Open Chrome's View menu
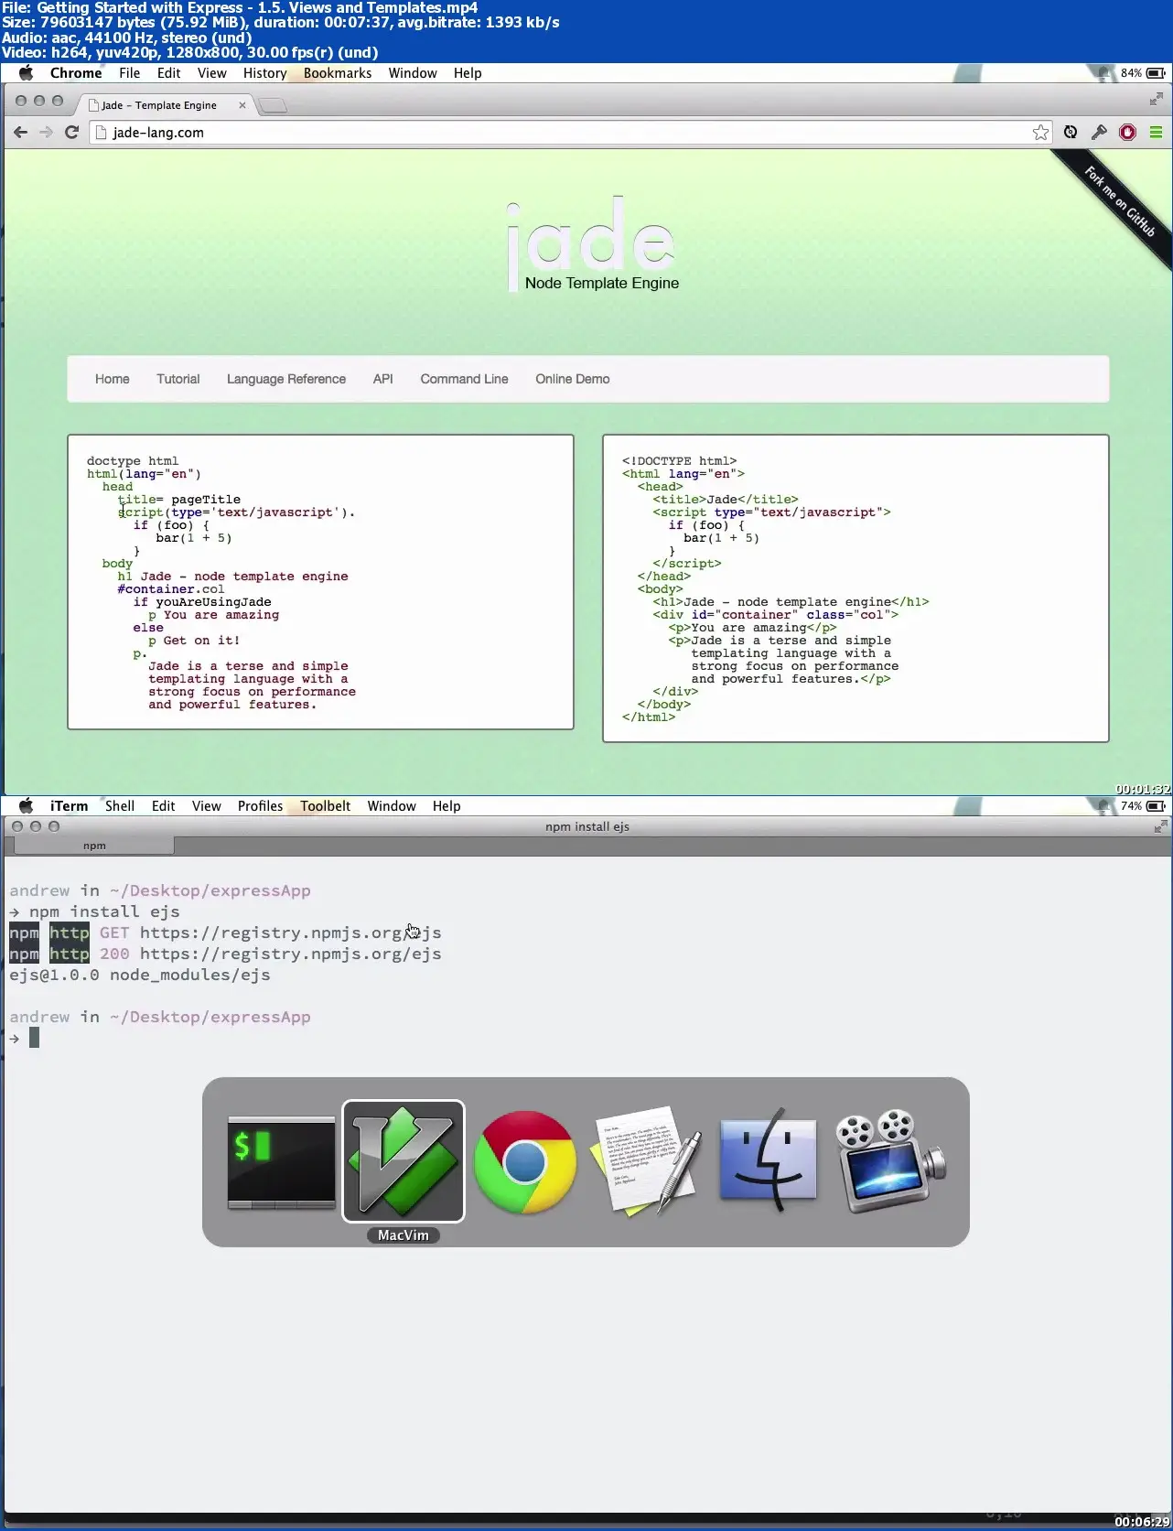 click(x=211, y=73)
